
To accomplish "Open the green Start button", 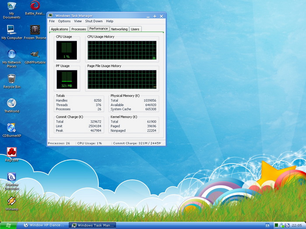I will tap(8, 226).
